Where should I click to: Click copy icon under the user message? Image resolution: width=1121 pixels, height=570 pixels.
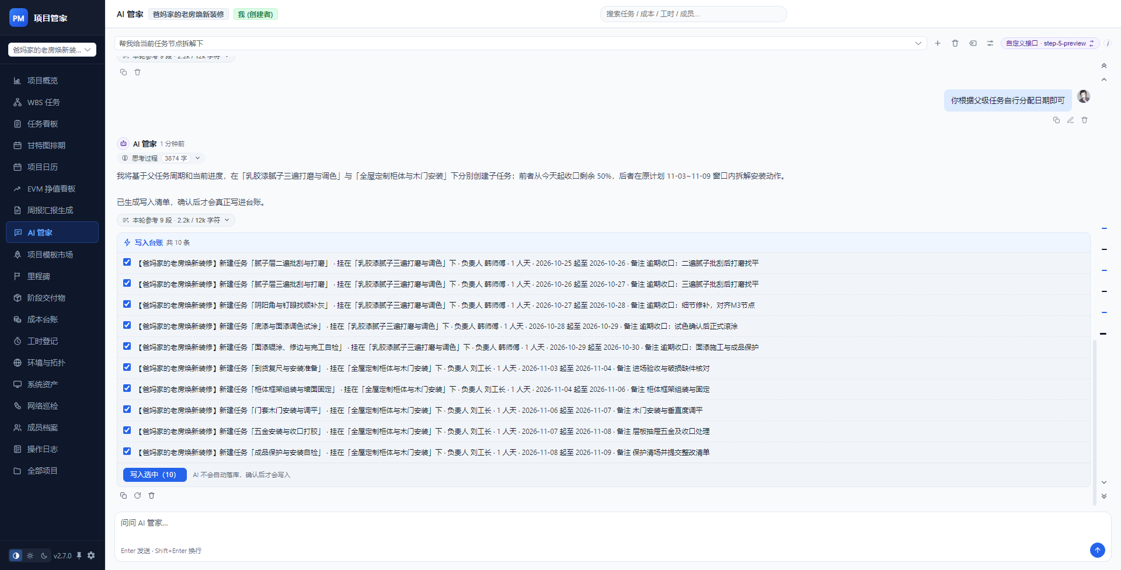point(1056,120)
